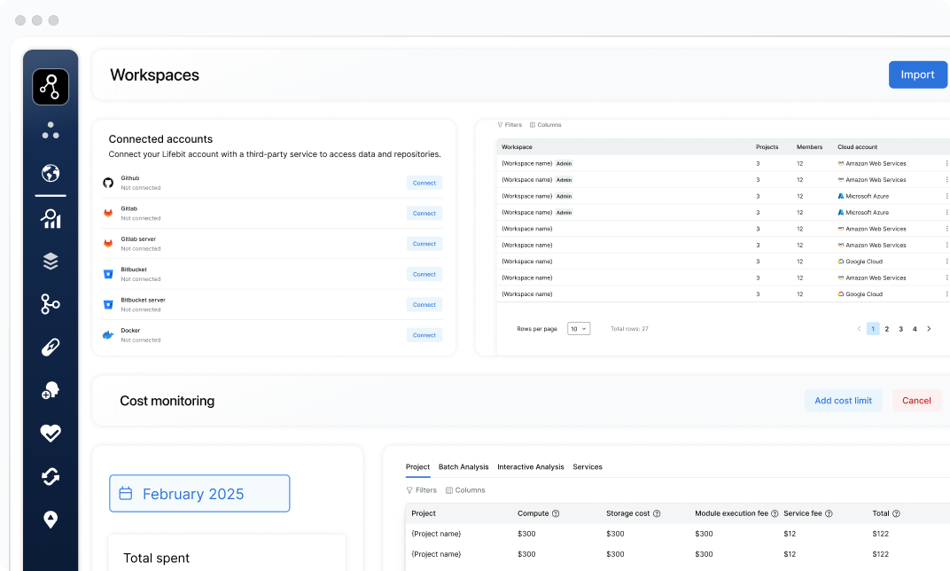Open the location pin sidebar icon
This screenshot has width=950, height=571.
click(x=51, y=520)
